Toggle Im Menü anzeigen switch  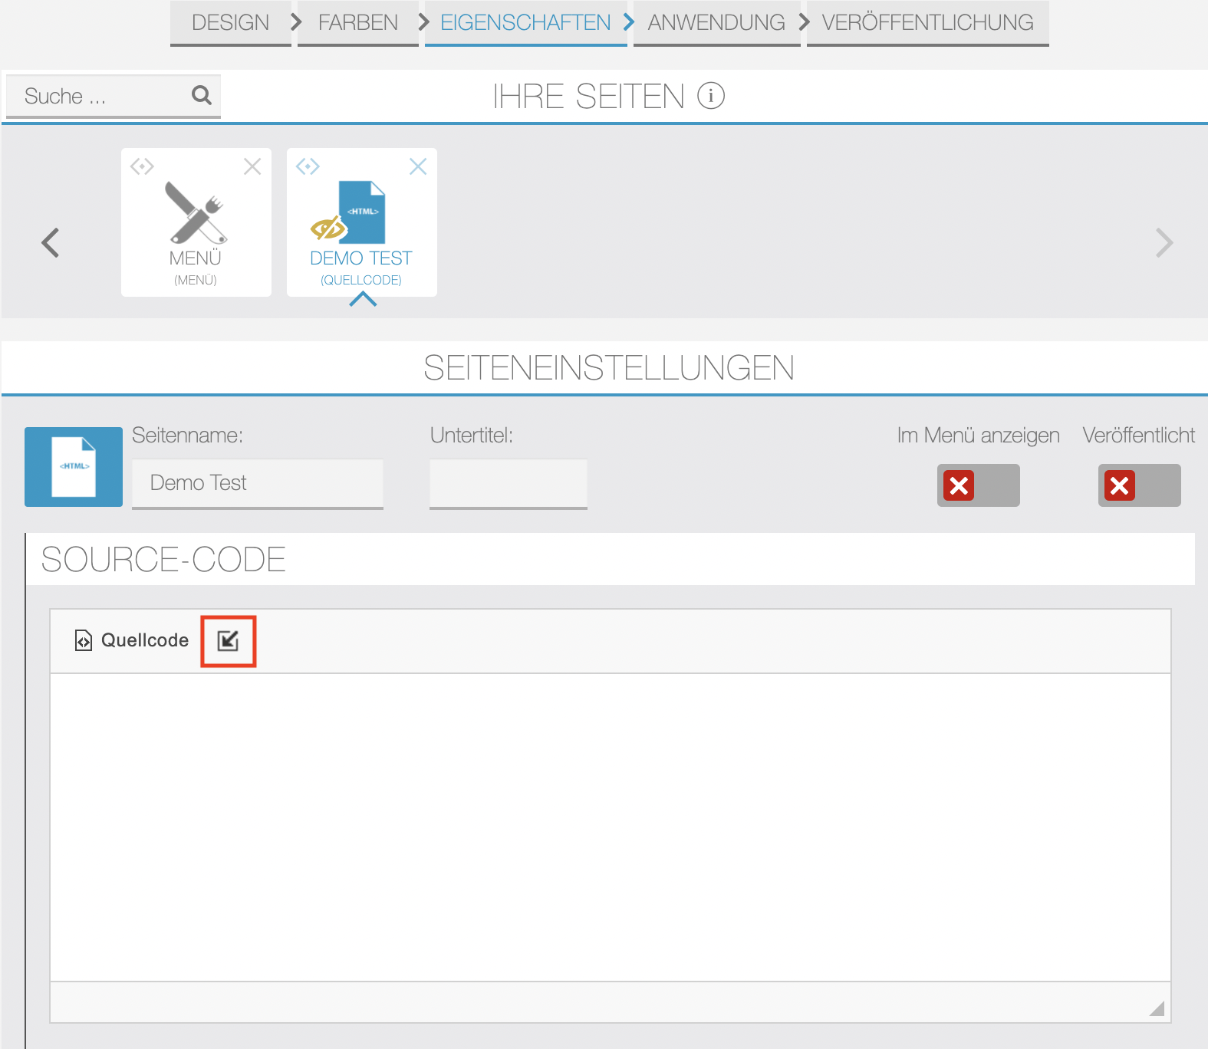click(979, 485)
